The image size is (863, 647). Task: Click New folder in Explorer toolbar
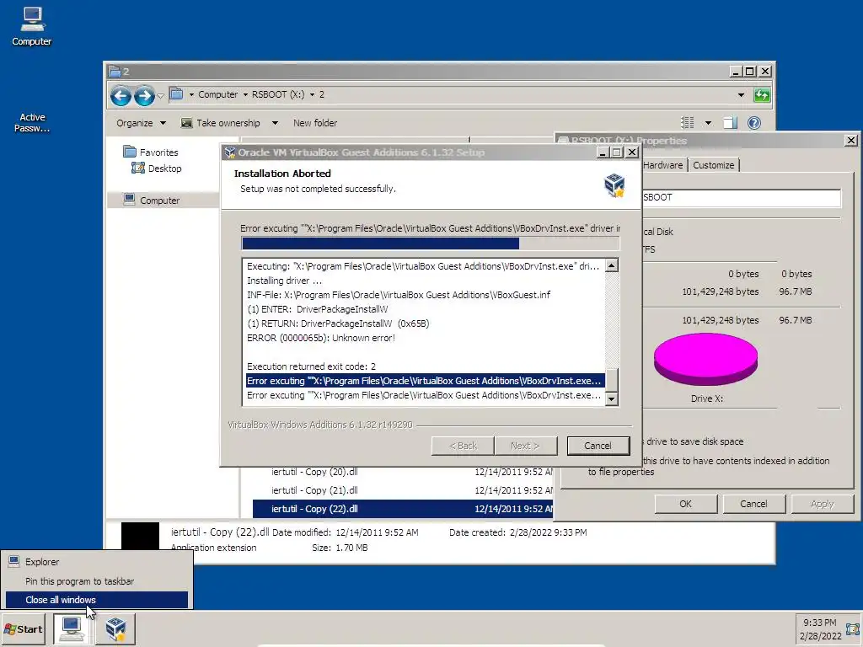(x=315, y=123)
